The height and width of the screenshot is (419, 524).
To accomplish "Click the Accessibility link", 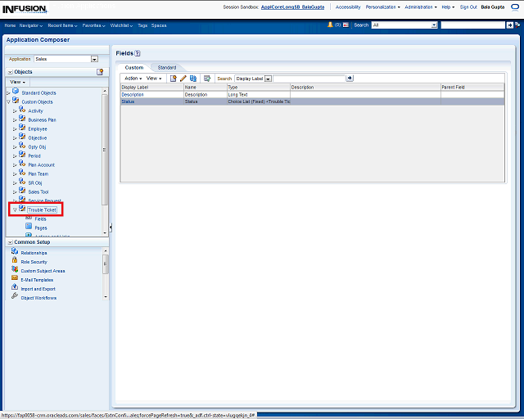I will click(x=348, y=7).
